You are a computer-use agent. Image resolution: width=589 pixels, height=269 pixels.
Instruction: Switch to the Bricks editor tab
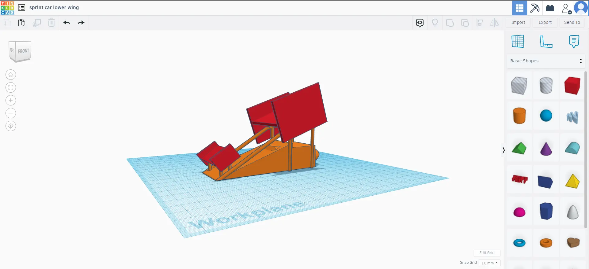pos(550,8)
